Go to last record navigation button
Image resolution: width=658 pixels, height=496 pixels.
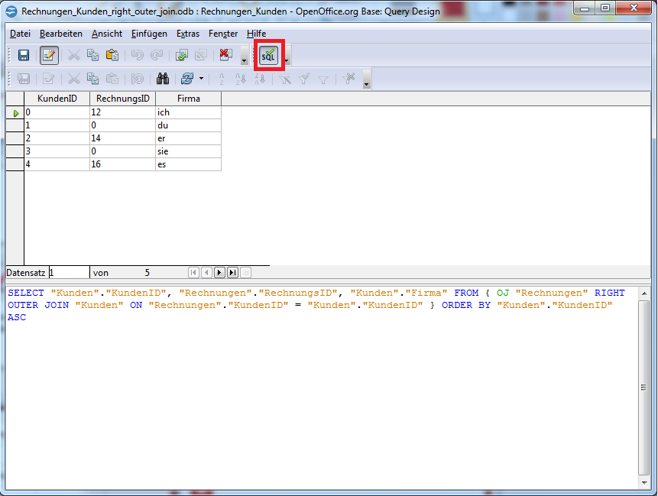pos(232,273)
